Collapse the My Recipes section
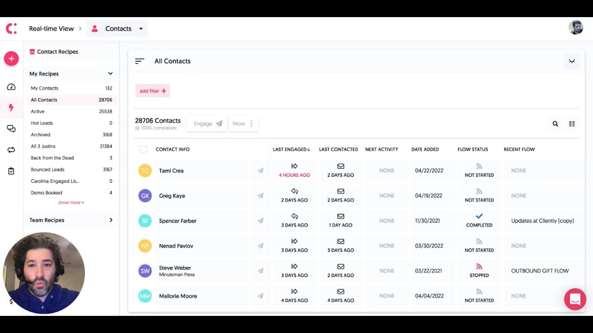This screenshot has height=333, width=593. coord(110,74)
